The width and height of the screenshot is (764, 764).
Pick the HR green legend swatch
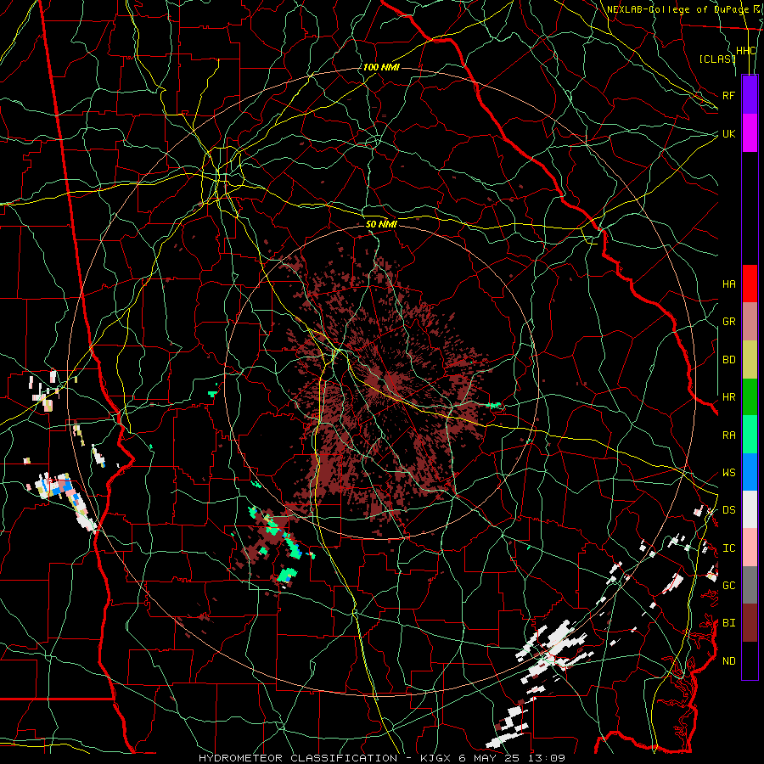pos(750,397)
